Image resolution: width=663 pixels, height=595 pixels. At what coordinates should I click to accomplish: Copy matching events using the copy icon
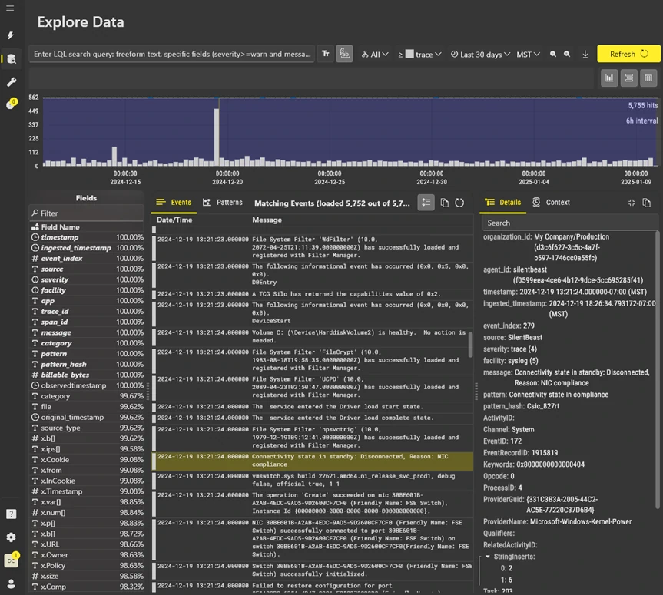click(x=445, y=202)
